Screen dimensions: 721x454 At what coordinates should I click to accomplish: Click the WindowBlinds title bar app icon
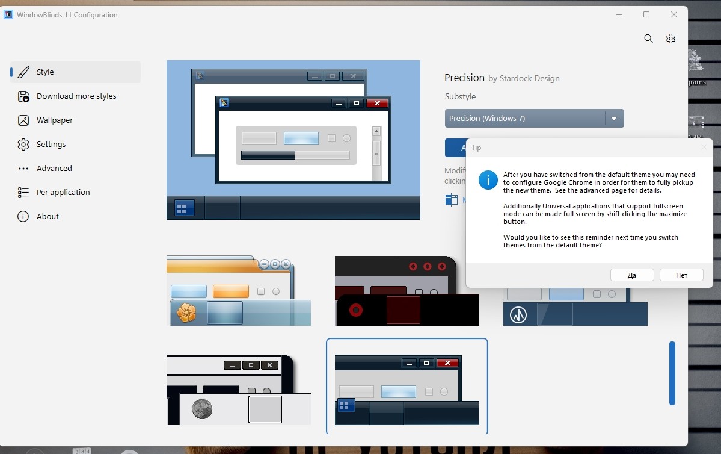[8, 14]
